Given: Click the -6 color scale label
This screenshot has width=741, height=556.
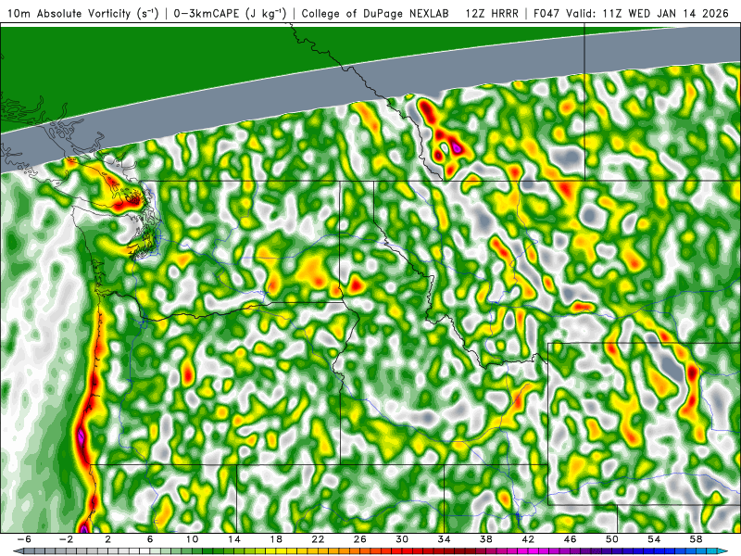Looking at the screenshot, I should [24, 539].
